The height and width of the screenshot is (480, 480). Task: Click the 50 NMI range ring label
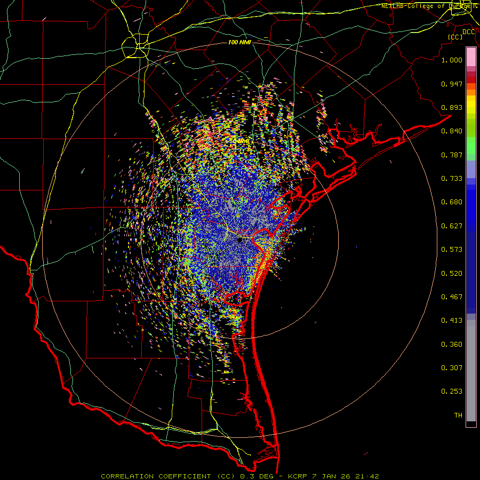[239, 141]
